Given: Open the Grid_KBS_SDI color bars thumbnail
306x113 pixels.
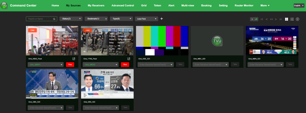Looking at the screenshot, I should 162,41.
